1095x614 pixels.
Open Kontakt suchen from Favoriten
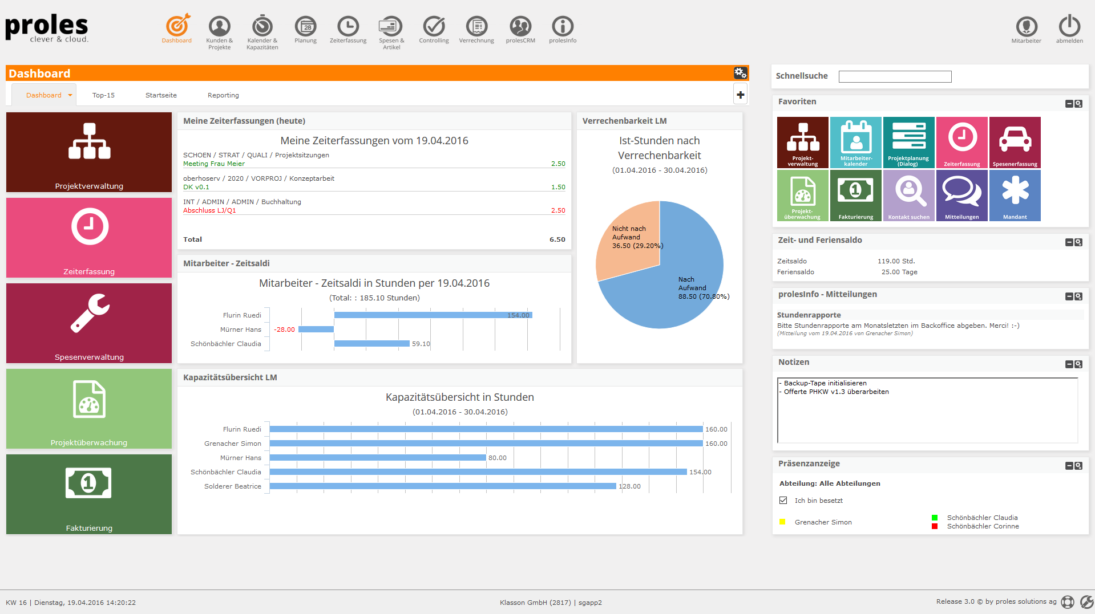coord(908,195)
